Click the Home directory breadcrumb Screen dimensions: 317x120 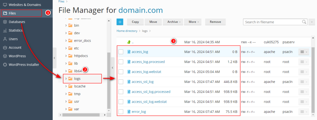pos(127,31)
